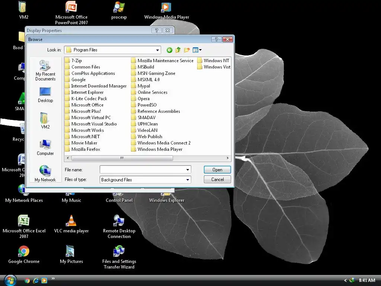
Task: Select the Web Publish folder
Action: (147, 136)
